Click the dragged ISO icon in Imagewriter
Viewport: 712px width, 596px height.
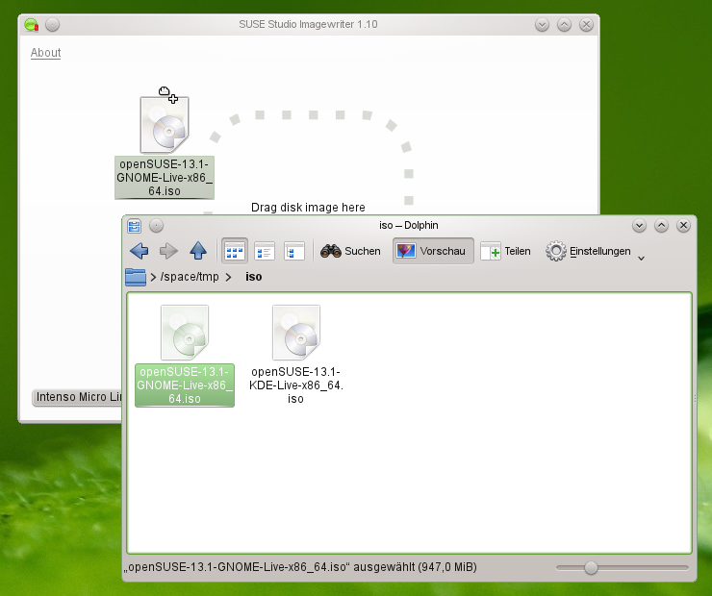pyautogui.click(x=165, y=125)
